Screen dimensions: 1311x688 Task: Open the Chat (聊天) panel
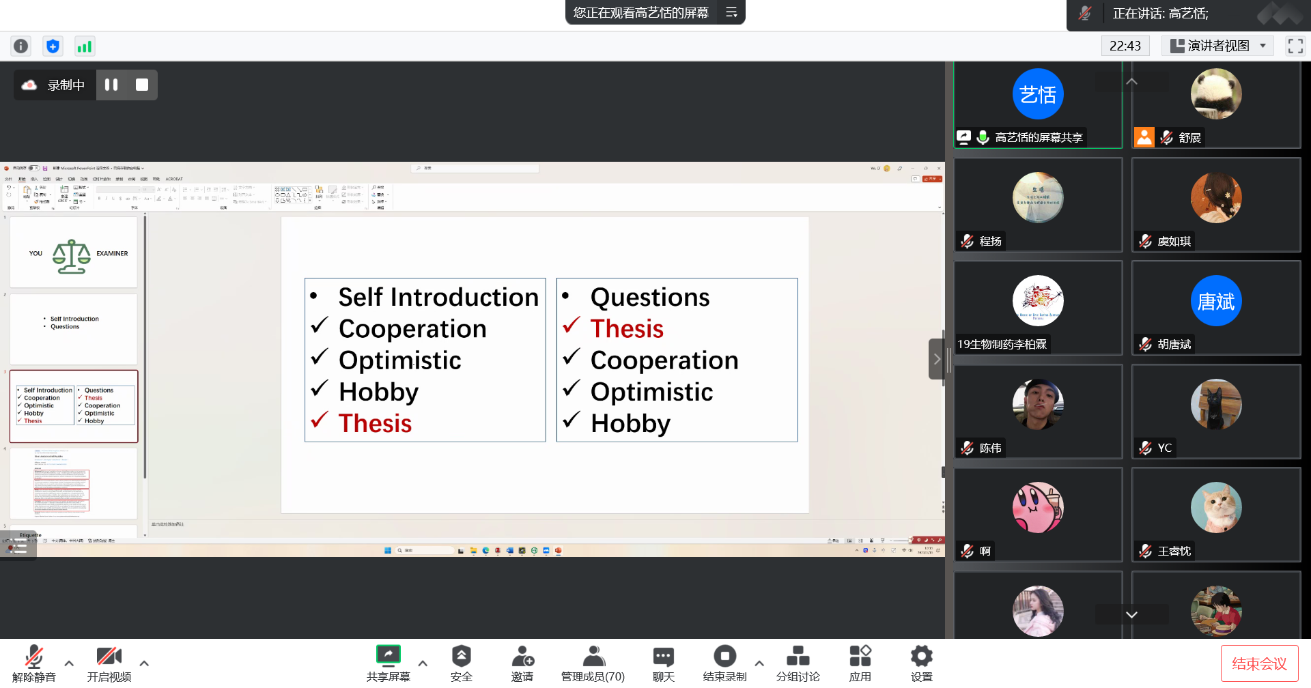(663, 663)
